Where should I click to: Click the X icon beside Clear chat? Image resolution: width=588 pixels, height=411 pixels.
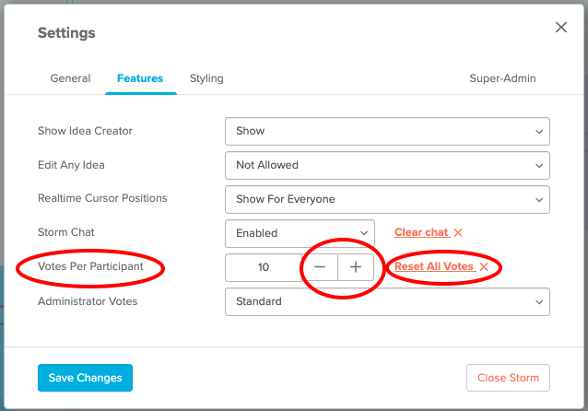pos(458,232)
